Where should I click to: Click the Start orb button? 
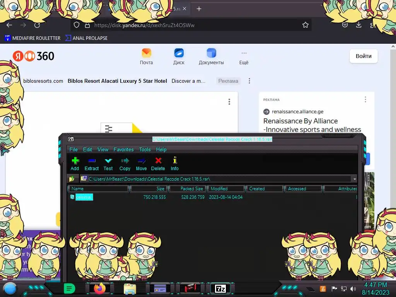coord(10,288)
